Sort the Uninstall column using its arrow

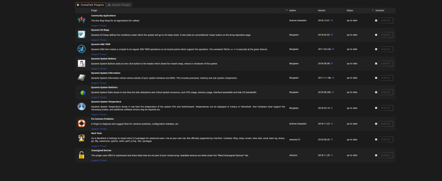pyautogui.click(x=373, y=10)
